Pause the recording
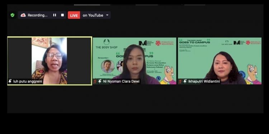 (x=55, y=15)
